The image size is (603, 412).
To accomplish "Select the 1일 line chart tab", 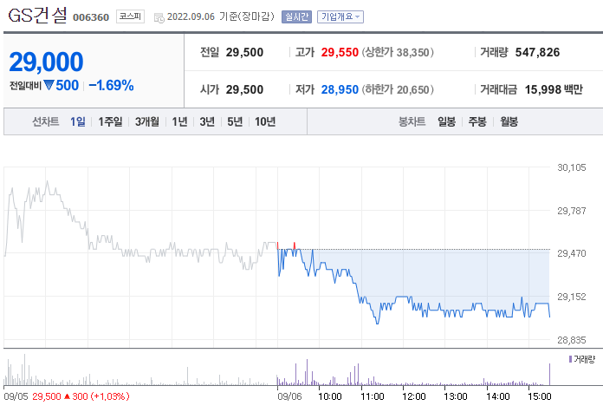I will pyautogui.click(x=78, y=121).
